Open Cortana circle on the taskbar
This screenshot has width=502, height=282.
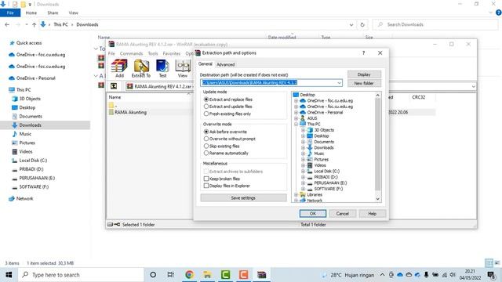click(153, 275)
